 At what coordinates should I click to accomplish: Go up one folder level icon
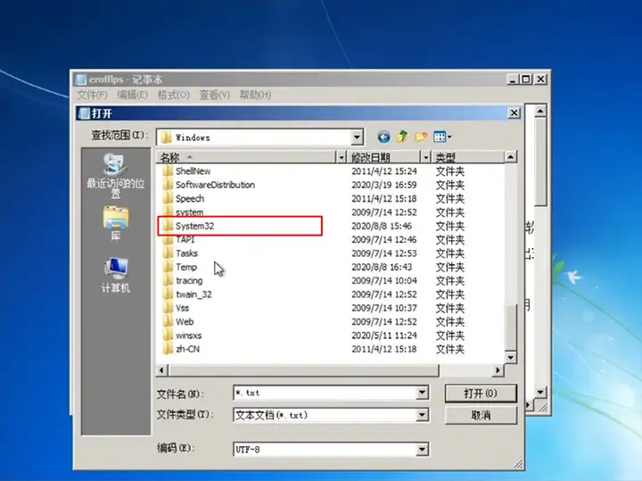402,137
